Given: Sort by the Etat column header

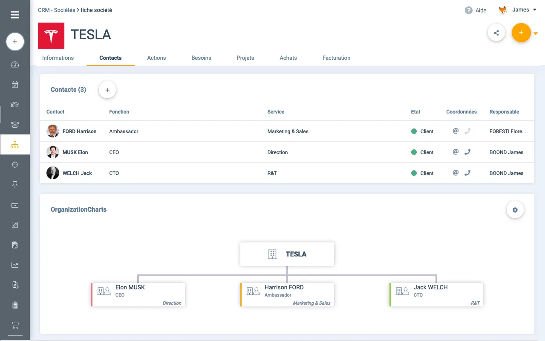Looking at the screenshot, I should (416, 112).
